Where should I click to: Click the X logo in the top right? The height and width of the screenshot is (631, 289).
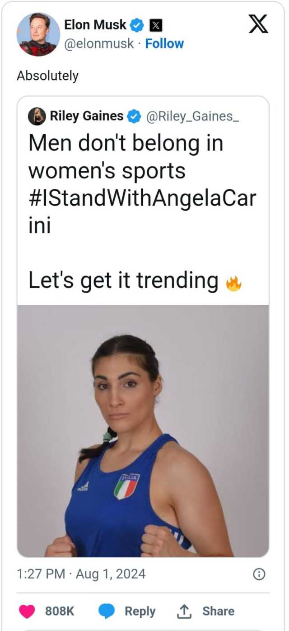(258, 24)
